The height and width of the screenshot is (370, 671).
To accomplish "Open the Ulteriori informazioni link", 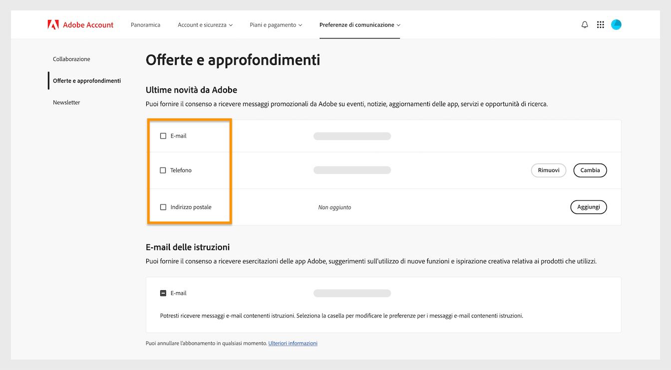I will click(293, 343).
